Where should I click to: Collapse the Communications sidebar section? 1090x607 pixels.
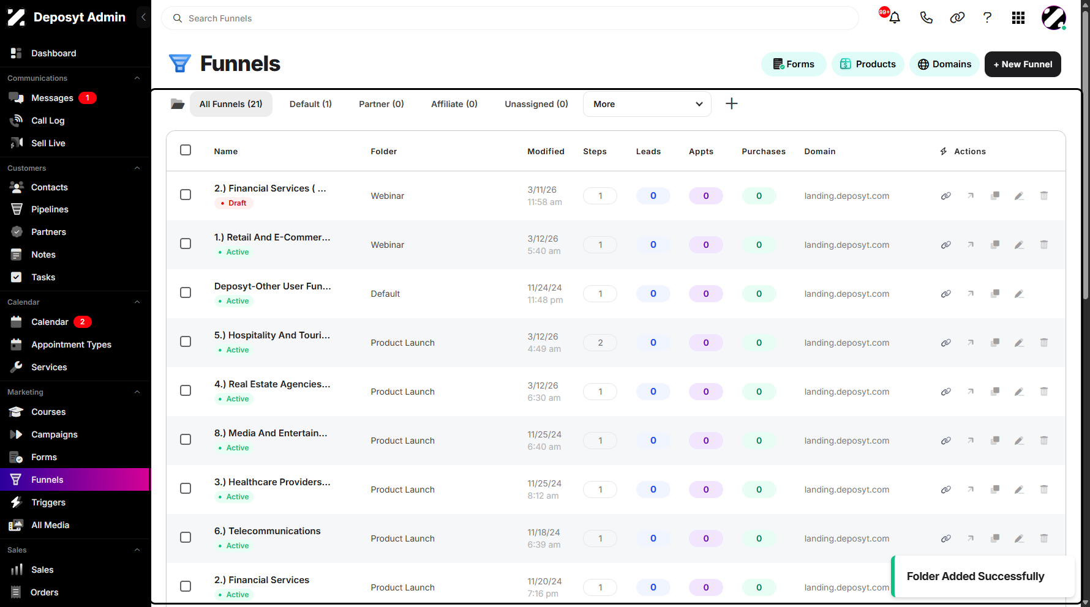137,78
